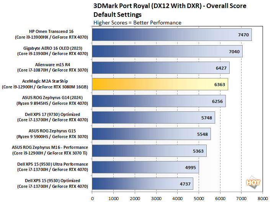Click the Dell XPS 15 Optimized label
This screenshot has height=202, width=271.
tap(52, 183)
